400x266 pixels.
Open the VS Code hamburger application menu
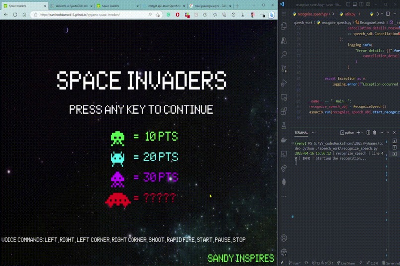[284, 14]
